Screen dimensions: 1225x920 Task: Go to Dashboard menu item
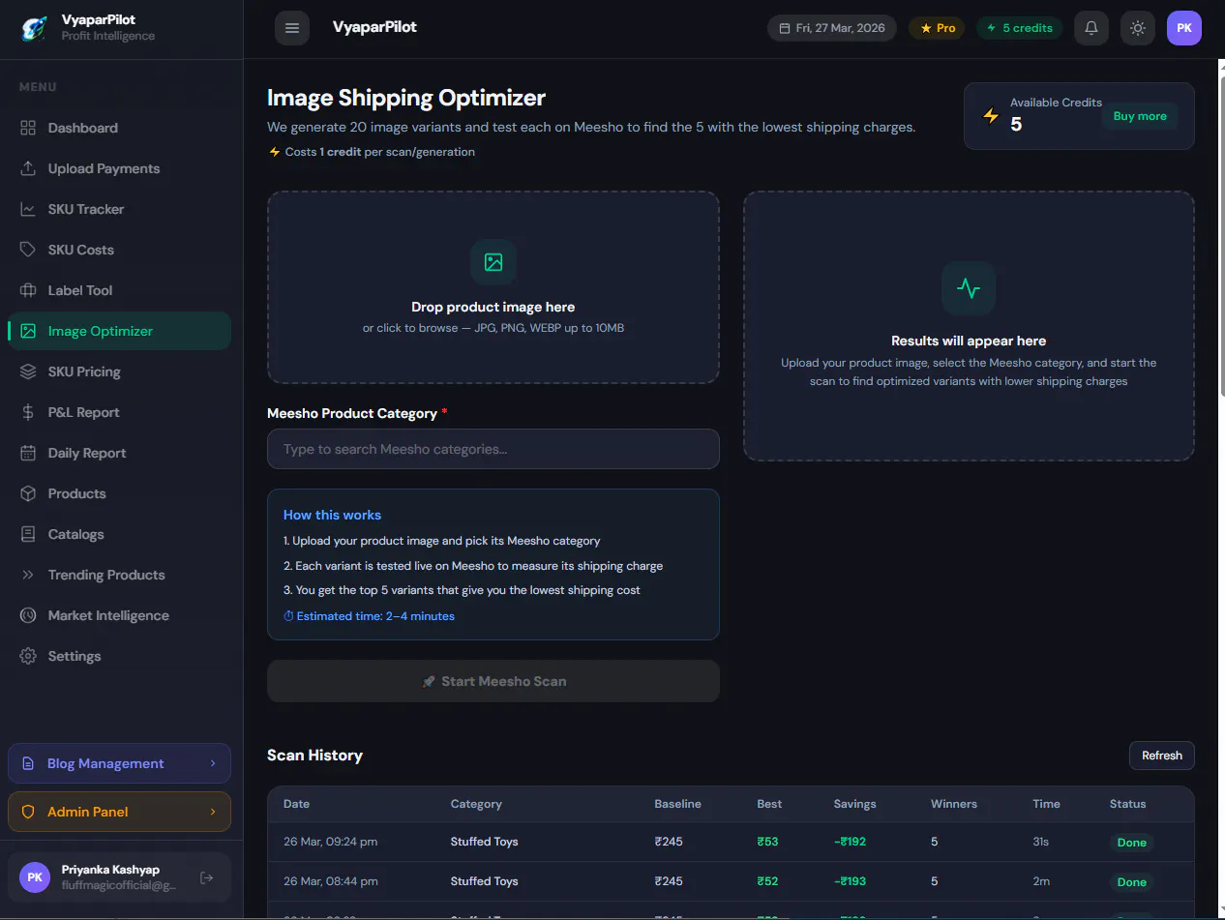pyautogui.click(x=120, y=128)
